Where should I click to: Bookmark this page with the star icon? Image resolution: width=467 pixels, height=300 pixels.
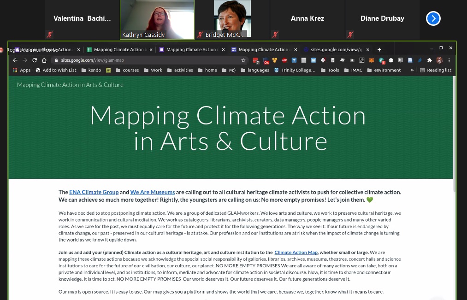pyautogui.click(x=243, y=60)
